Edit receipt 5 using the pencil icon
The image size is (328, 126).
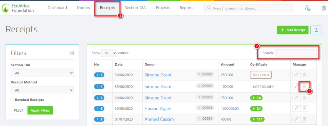tap(296, 97)
